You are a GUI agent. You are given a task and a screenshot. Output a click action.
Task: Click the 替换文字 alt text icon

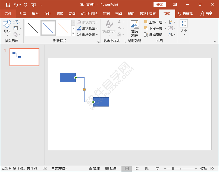[134, 29]
